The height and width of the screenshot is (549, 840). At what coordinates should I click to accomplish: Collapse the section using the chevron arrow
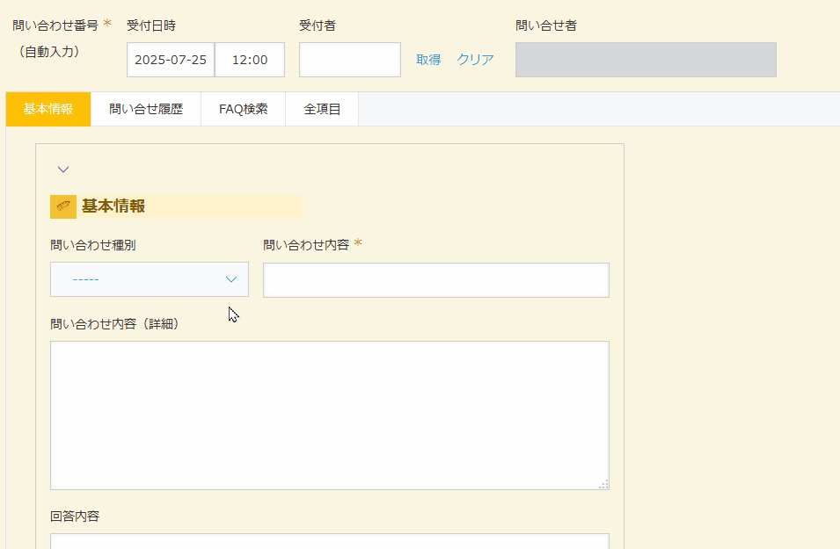63,170
